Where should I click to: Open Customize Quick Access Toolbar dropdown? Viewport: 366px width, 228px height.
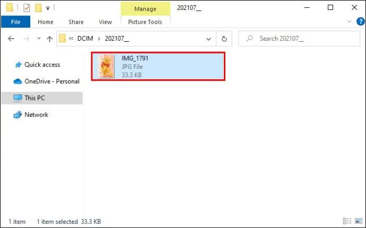click(x=48, y=8)
